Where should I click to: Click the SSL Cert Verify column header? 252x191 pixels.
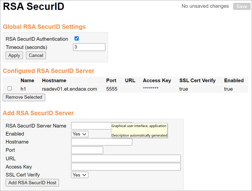pos(197,80)
